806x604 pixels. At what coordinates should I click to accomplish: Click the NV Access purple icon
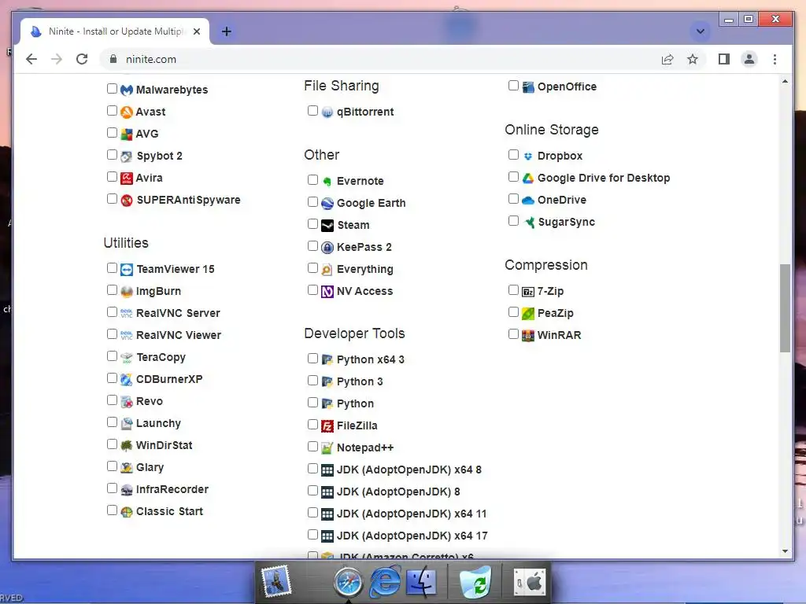327,292
